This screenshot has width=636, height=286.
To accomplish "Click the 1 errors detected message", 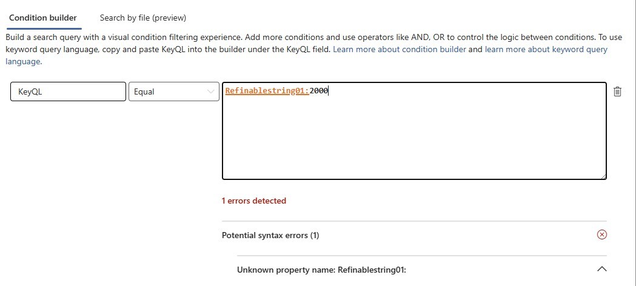I will point(254,201).
